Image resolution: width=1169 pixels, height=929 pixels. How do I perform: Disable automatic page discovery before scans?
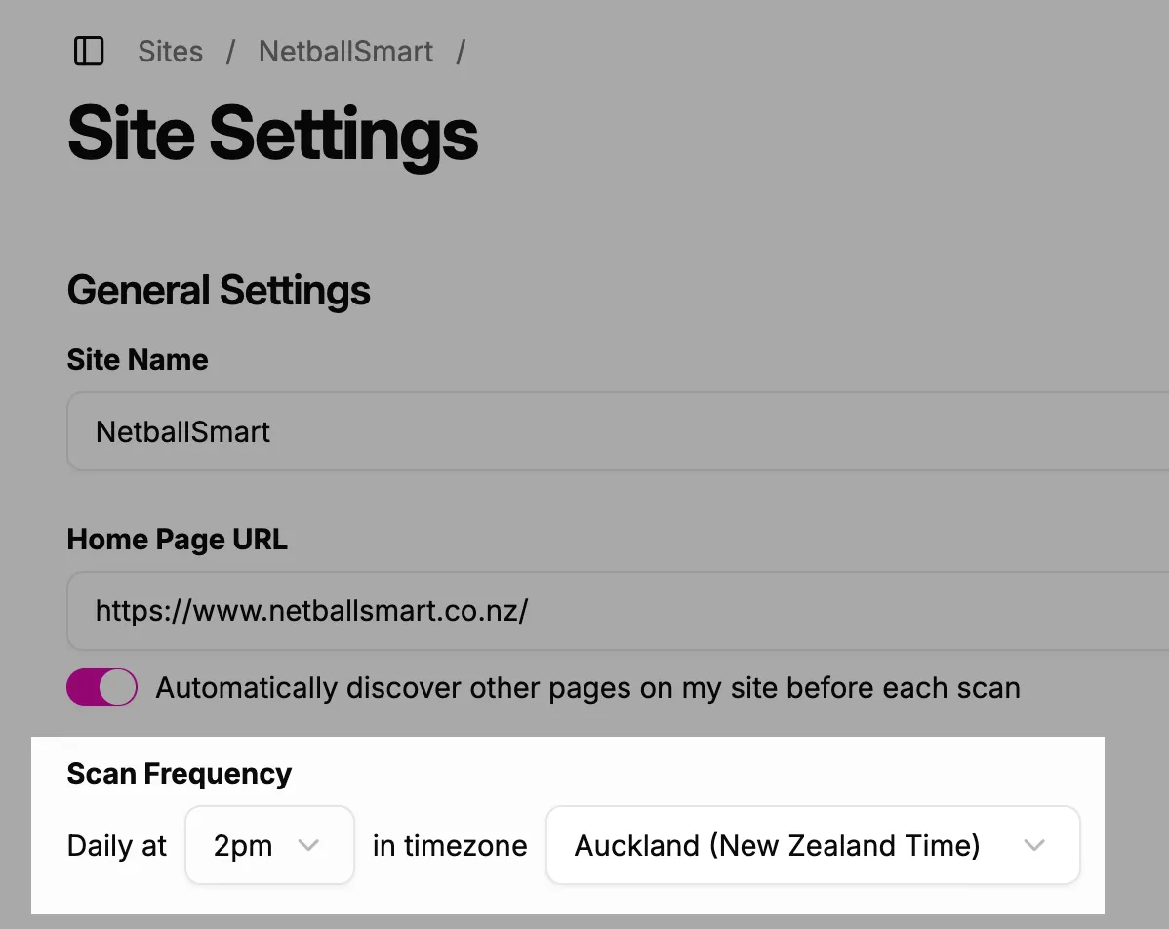click(x=101, y=687)
